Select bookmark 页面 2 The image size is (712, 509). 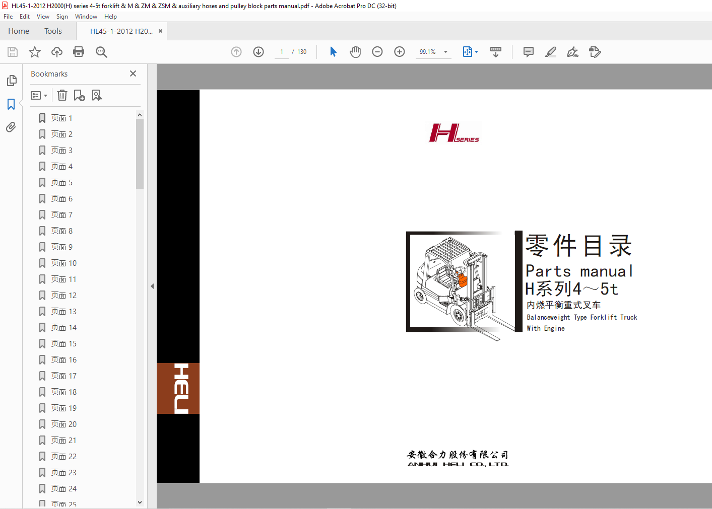61,134
